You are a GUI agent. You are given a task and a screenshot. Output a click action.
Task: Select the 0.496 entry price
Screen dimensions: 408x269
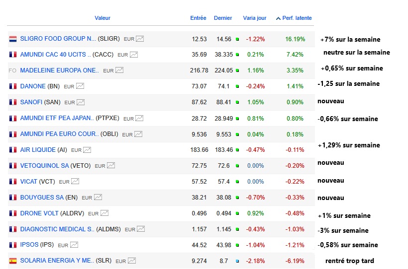[199, 213]
